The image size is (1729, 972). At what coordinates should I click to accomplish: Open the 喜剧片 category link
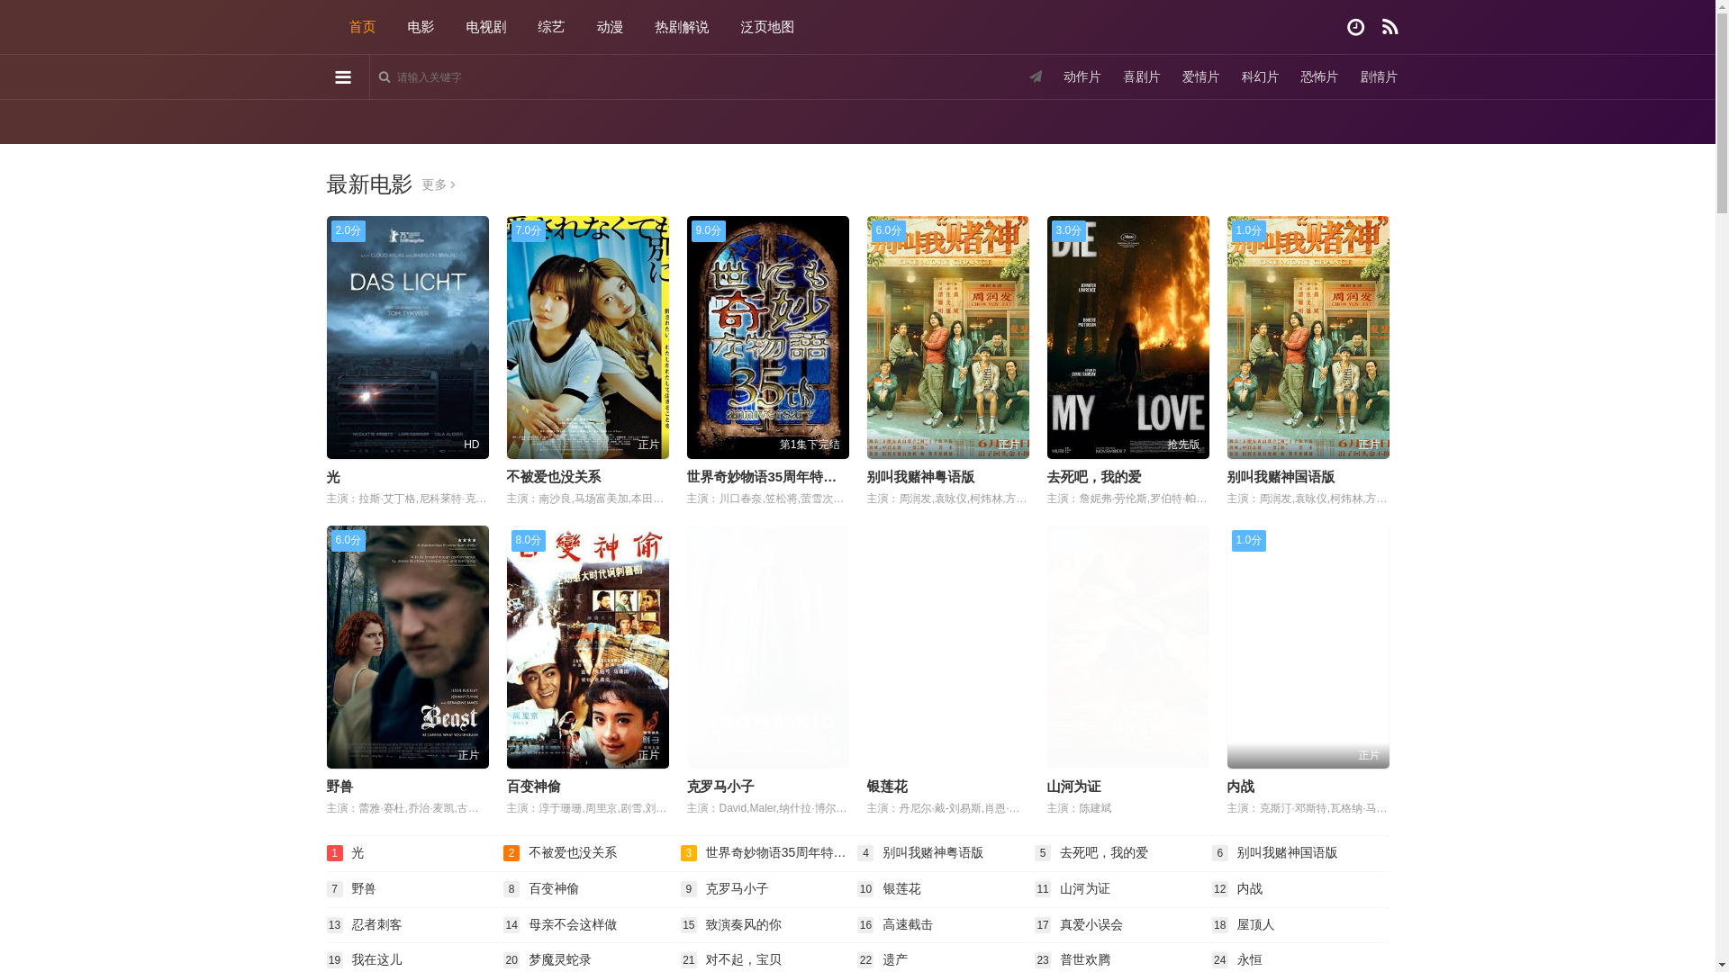click(x=1142, y=77)
